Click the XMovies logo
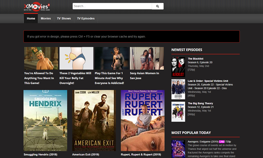 37,7
